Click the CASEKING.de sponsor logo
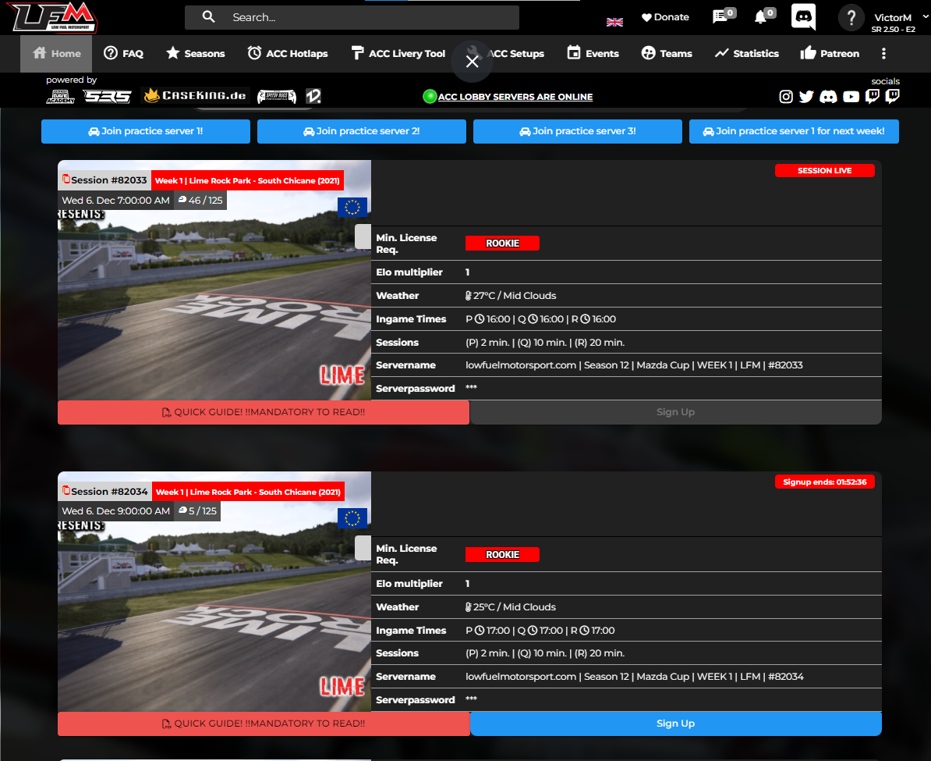 pyautogui.click(x=196, y=95)
